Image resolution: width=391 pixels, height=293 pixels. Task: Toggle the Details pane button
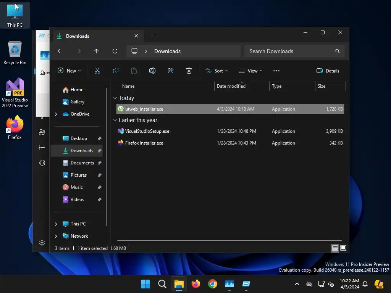pyautogui.click(x=328, y=71)
